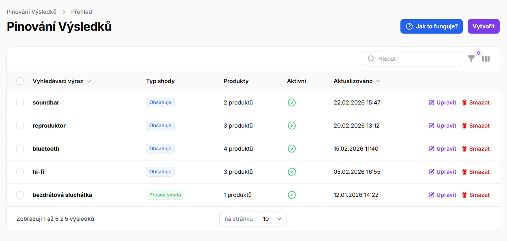Image resolution: width=507 pixels, height=241 pixels.
Task: Click the active status icon for bluetooth
Action: pyautogui.click(x=291, y=149)
